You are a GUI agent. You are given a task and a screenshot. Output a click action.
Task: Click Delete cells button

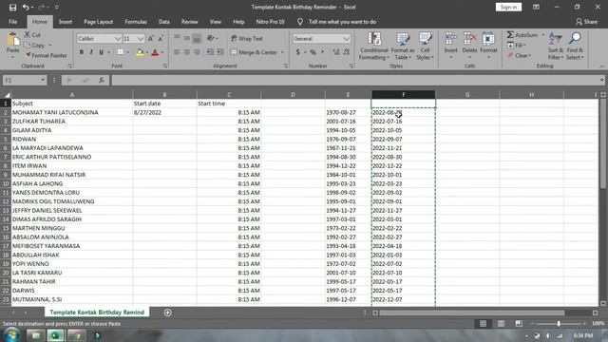469,47
